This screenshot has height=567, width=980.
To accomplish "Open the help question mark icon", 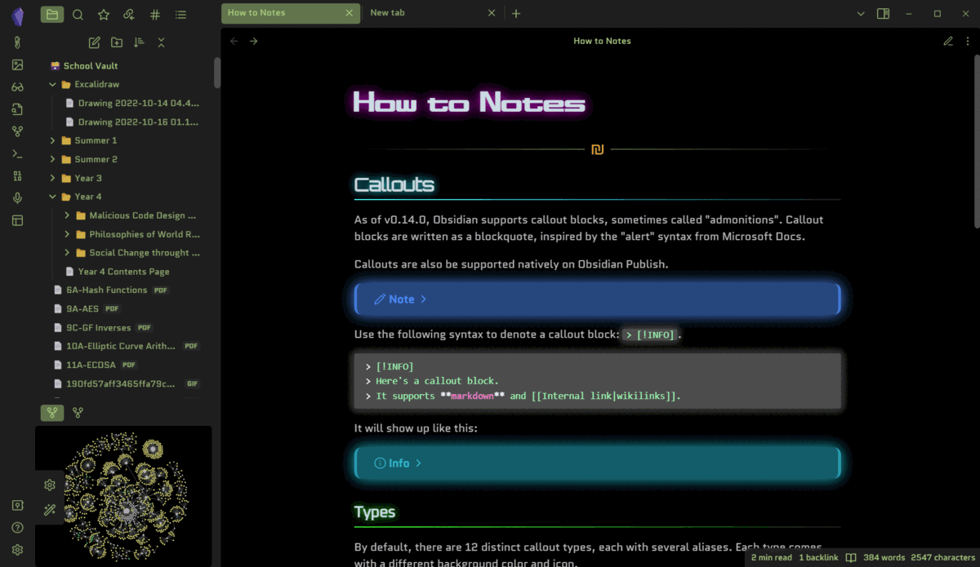I will coord(17,527).
